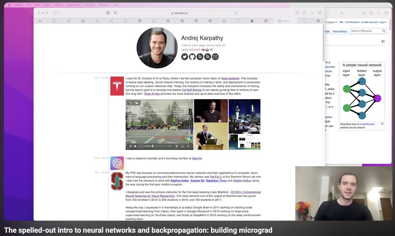The image size is (395, 236).
Task: Show tab overview in front Safari window
Action: [320, 13]
